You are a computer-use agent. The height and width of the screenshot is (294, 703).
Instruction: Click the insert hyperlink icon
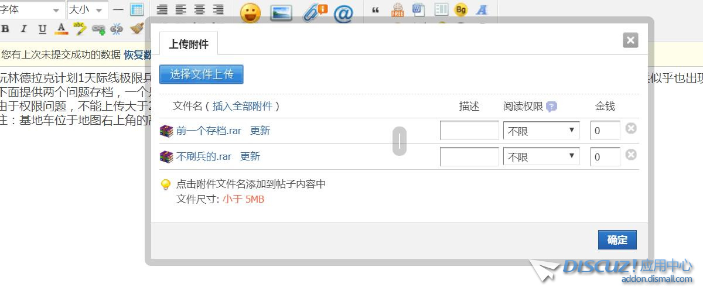pyautogui.click(x=98, y=29)
